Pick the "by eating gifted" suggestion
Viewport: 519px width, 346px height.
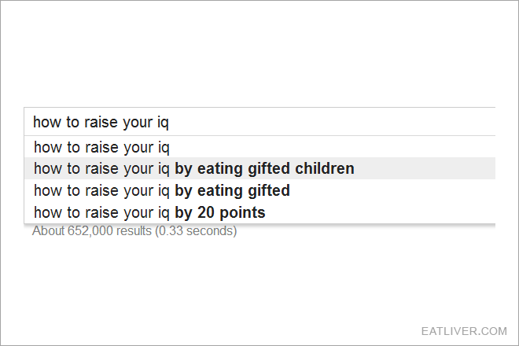click(x=259, y=190)
